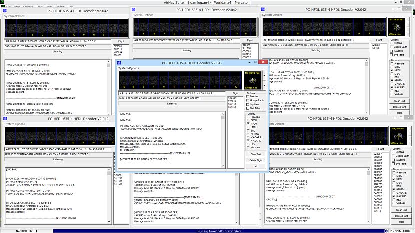
Task: Enable Google Earth in top-right decoder window
Action: pos(391,47)
